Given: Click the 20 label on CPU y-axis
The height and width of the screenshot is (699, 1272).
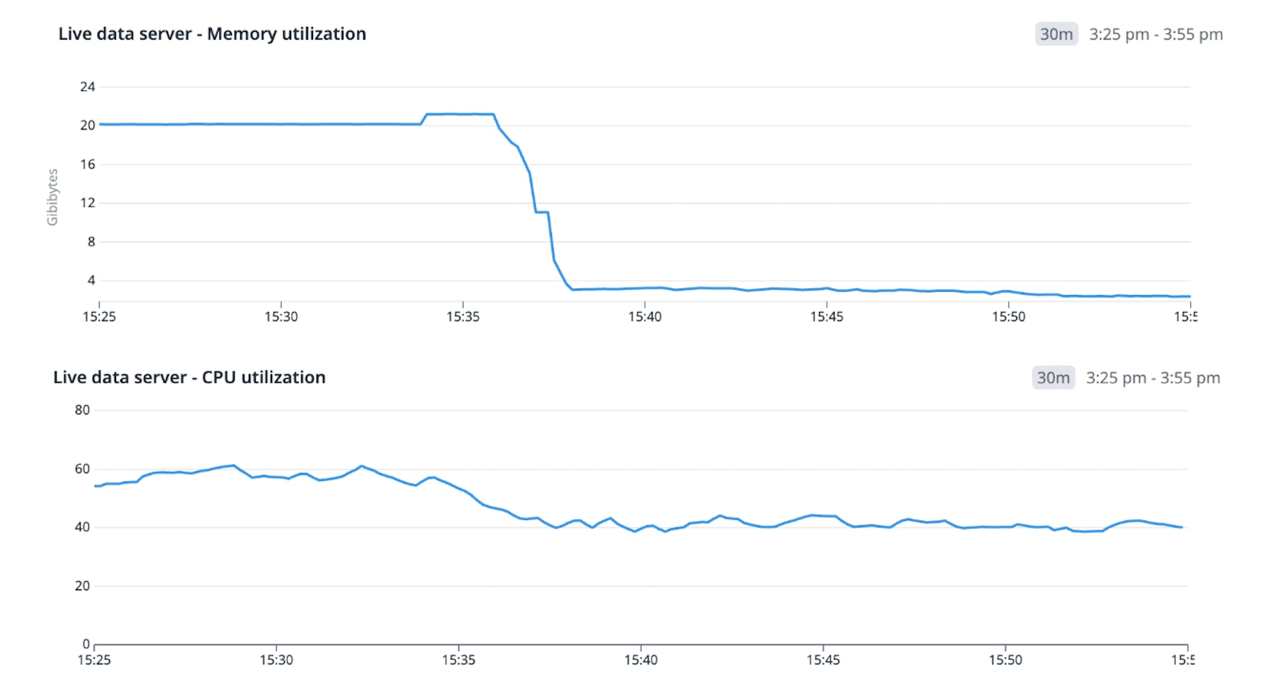Looking at the screenshot, I should pyautogui.click(x=83, y=586).
